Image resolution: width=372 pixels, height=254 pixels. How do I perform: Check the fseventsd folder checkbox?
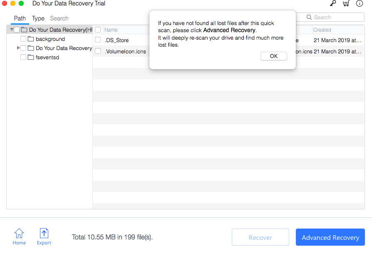point(23,57)
